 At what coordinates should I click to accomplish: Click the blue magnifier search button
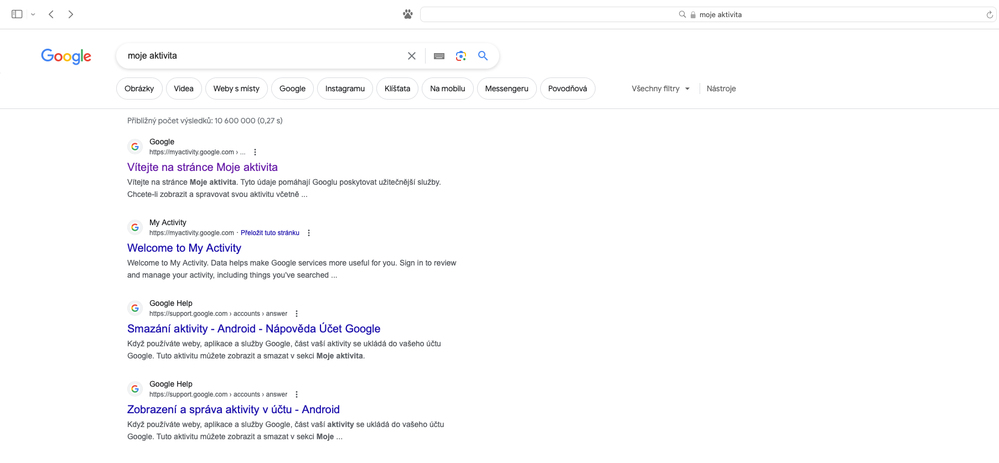pos(483,56)
